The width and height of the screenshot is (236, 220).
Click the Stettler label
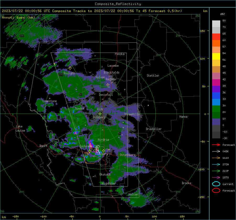pyautogui.click(x=153, y=76)
